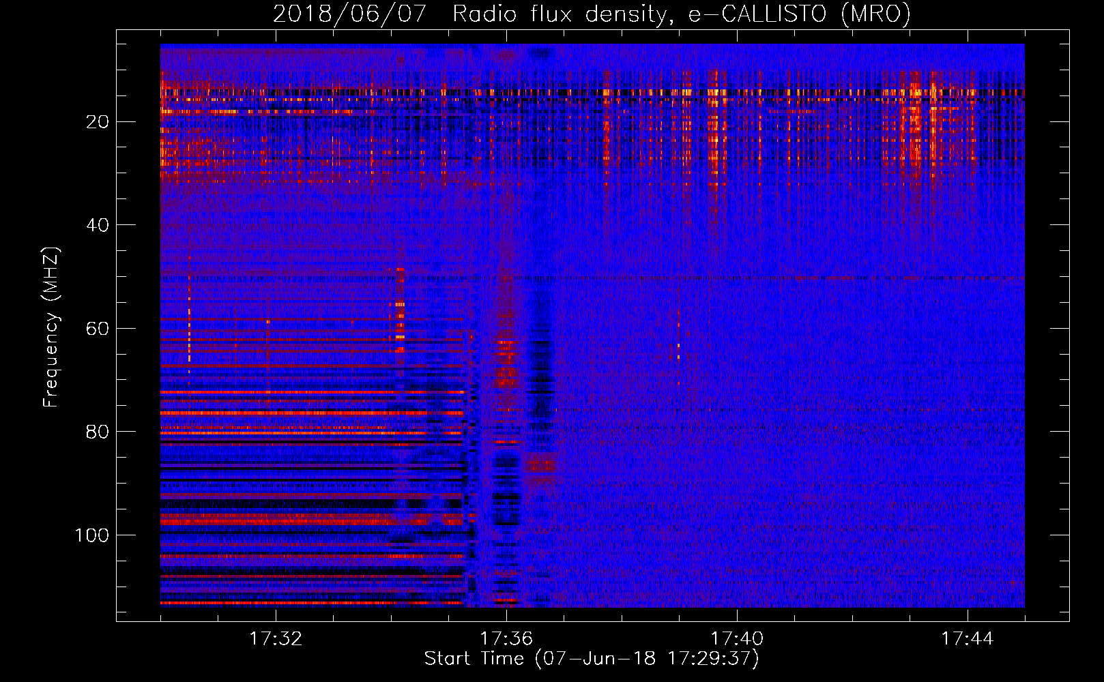Click the x-axis label 'Start Time (07-Jun-18 17:29:37)'
This screenshot has width=1104, height=682.
click(x=592, y=659)
